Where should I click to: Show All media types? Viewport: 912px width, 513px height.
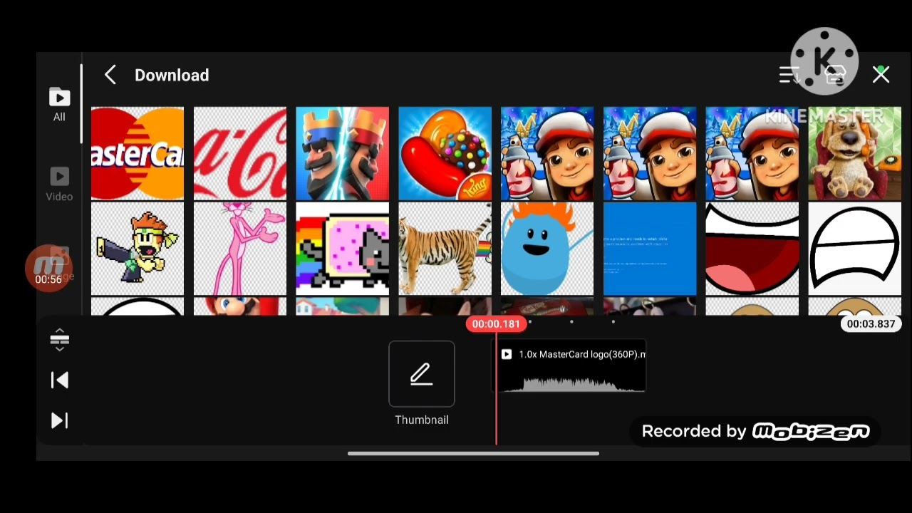(x=59, y=105)
